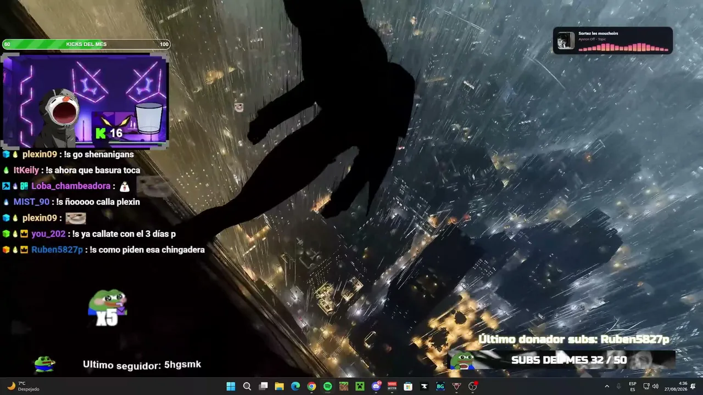Click the microphone tray icon
The width and height of the screenshot is (703, 395).
pyautogui.click(x=619, y=386)
